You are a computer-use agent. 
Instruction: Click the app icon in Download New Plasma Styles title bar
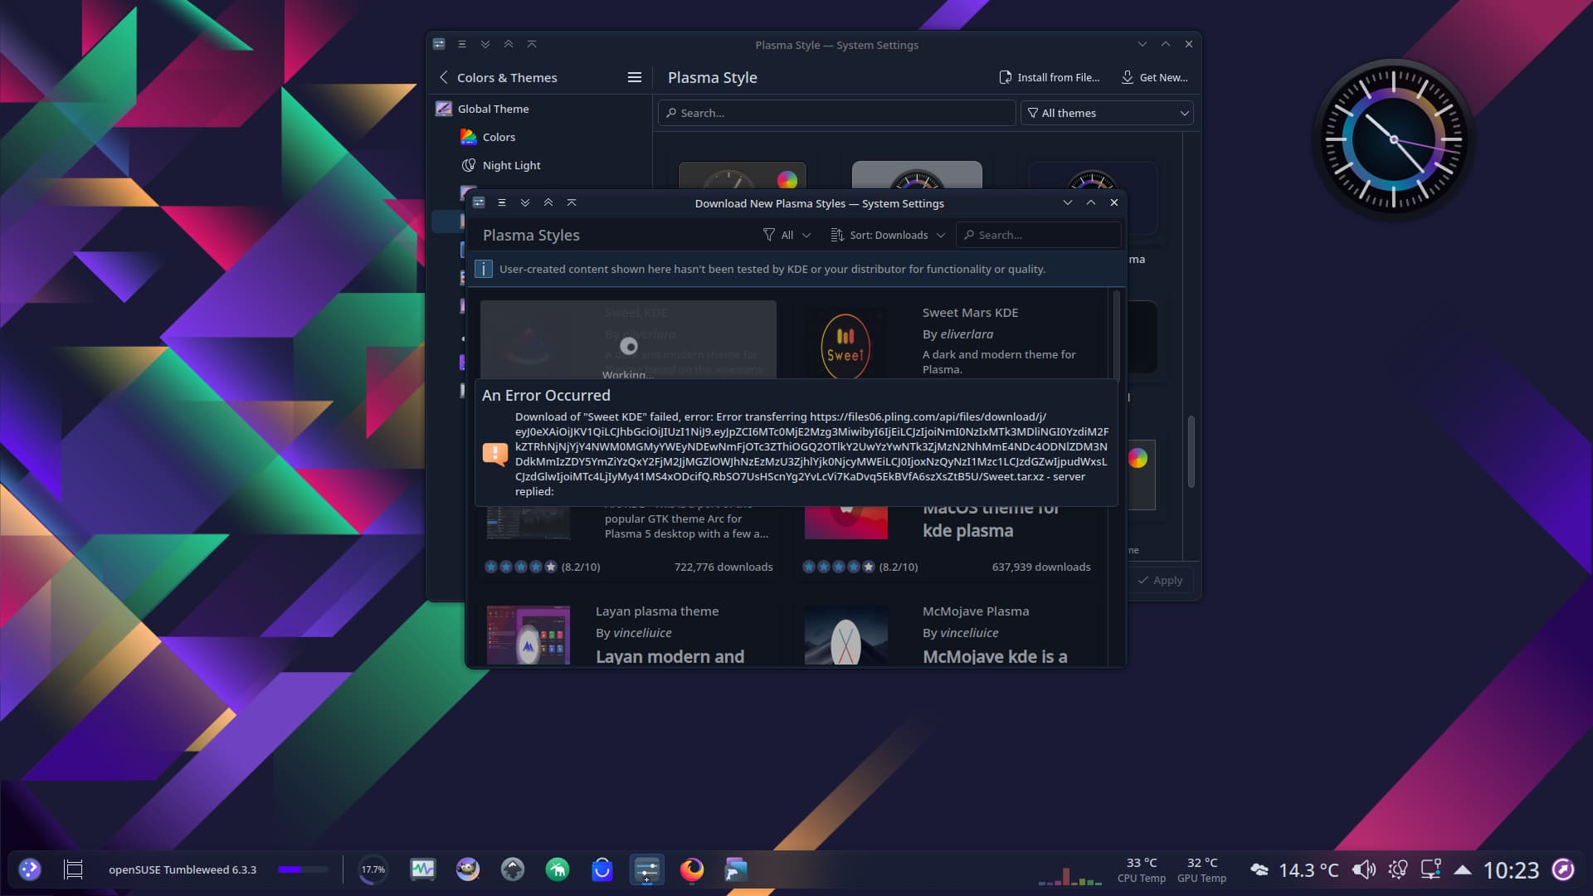pos(479,202)
